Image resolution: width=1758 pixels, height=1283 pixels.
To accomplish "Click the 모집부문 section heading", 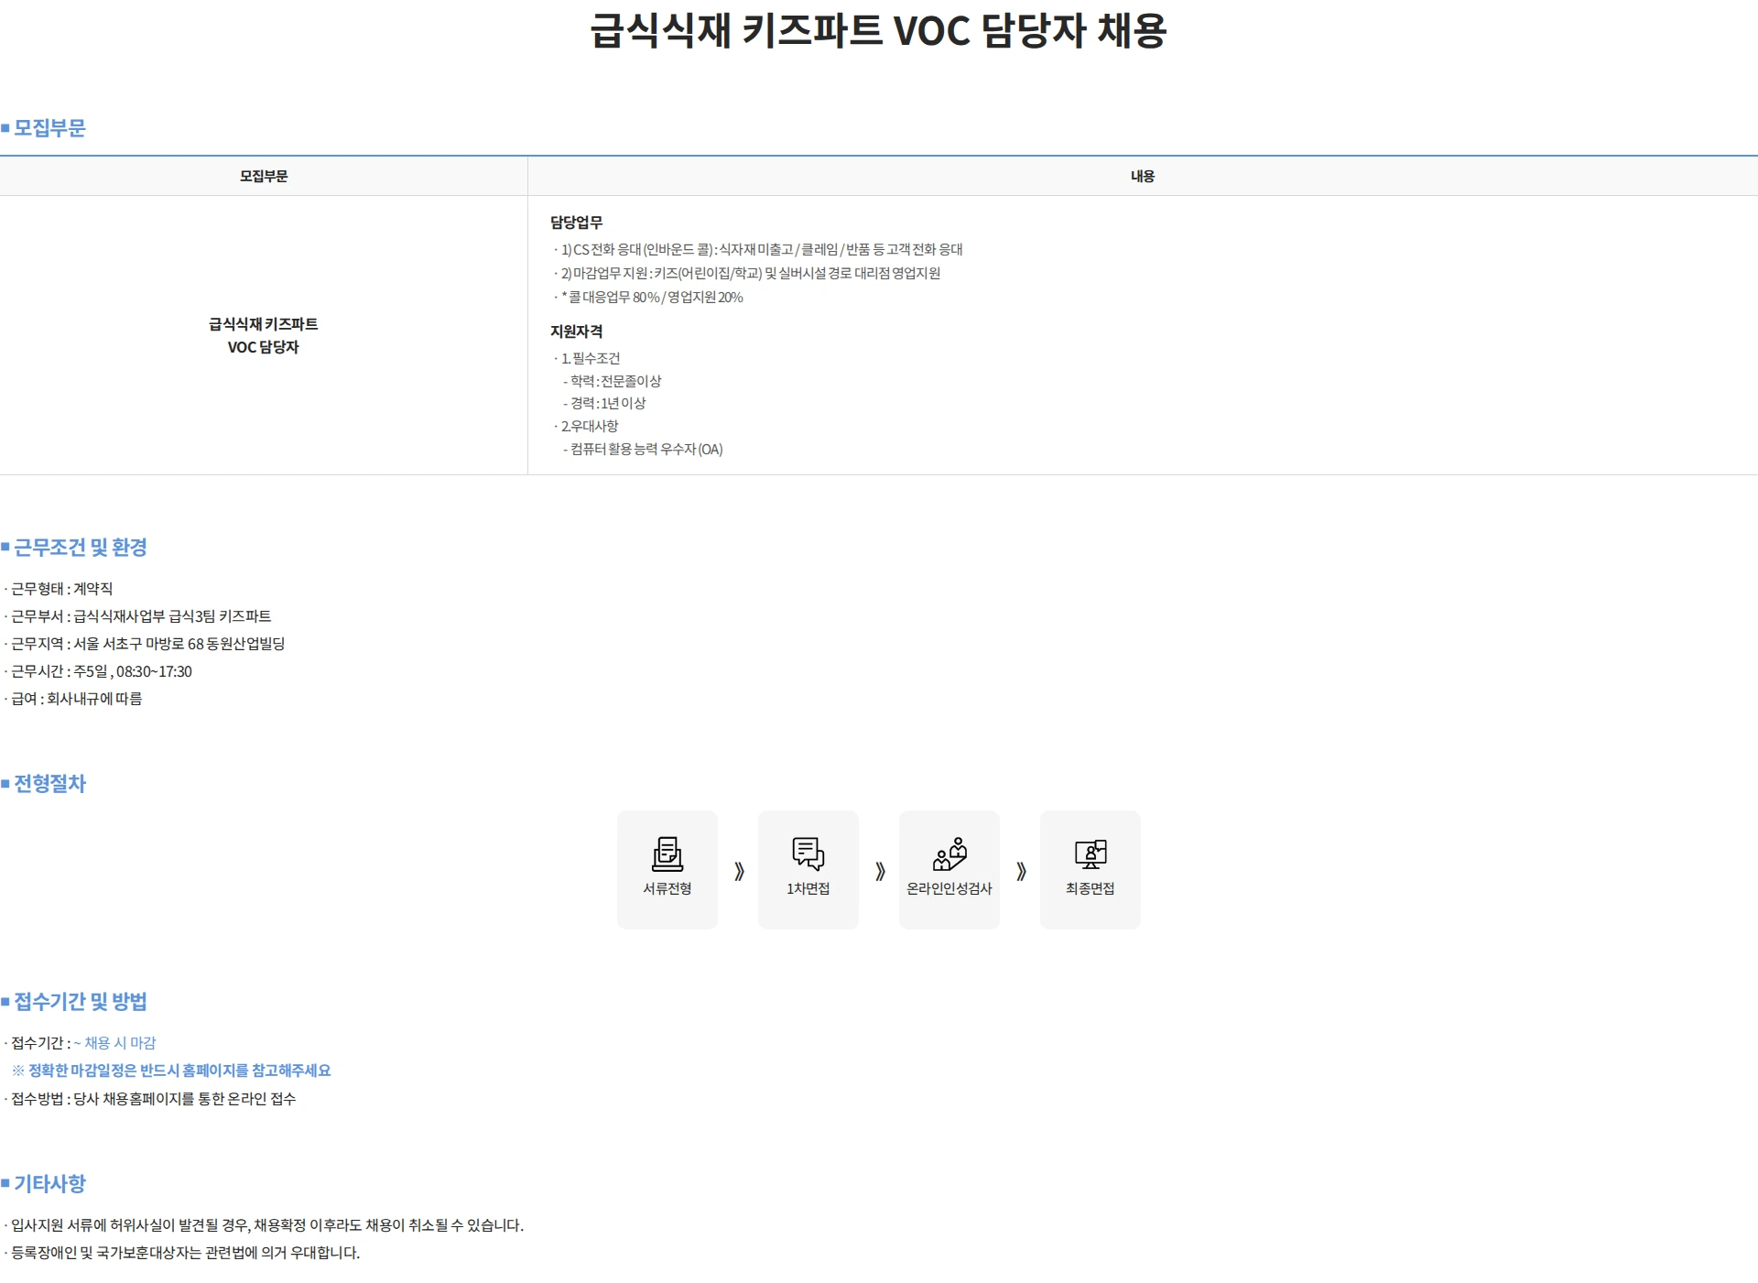I will 50,128.
